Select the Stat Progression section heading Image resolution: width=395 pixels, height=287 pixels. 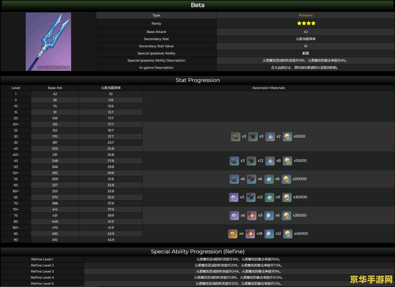[x=197, y=80]
